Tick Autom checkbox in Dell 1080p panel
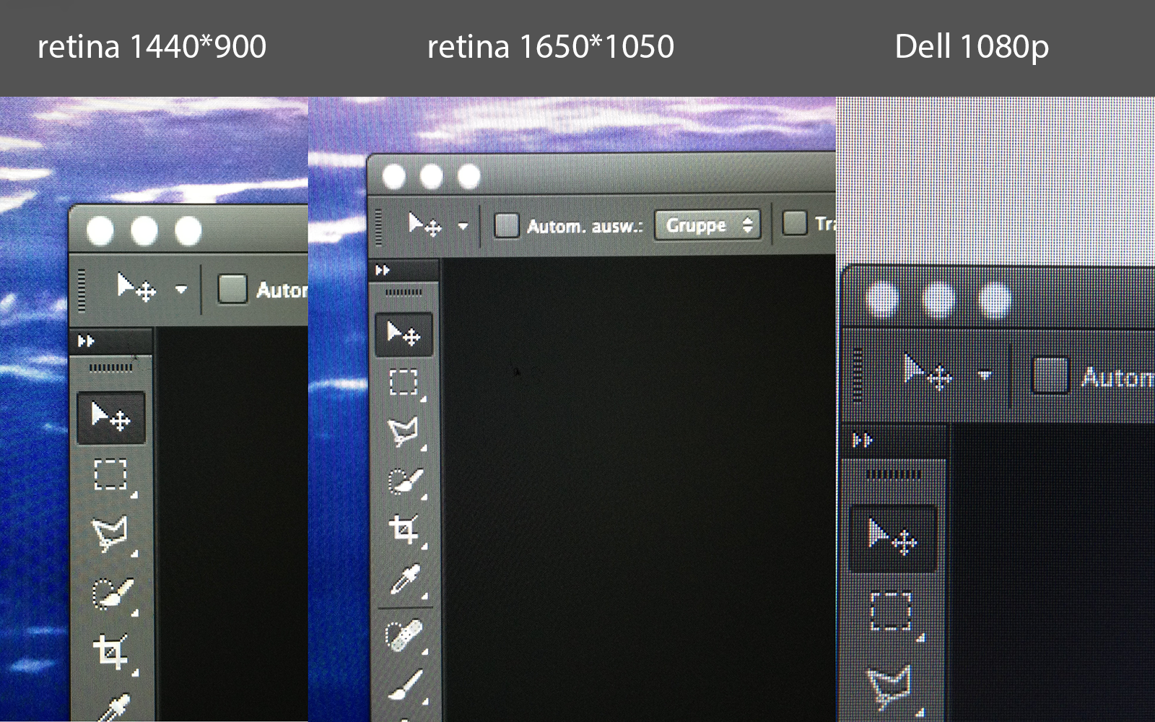 click(x=1050, y=376)
